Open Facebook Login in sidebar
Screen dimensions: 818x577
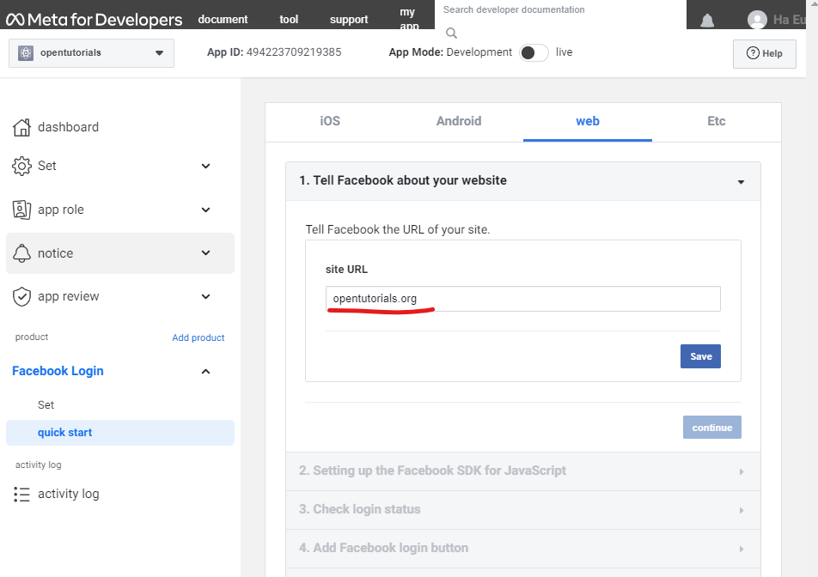click(x=58, y=371)
